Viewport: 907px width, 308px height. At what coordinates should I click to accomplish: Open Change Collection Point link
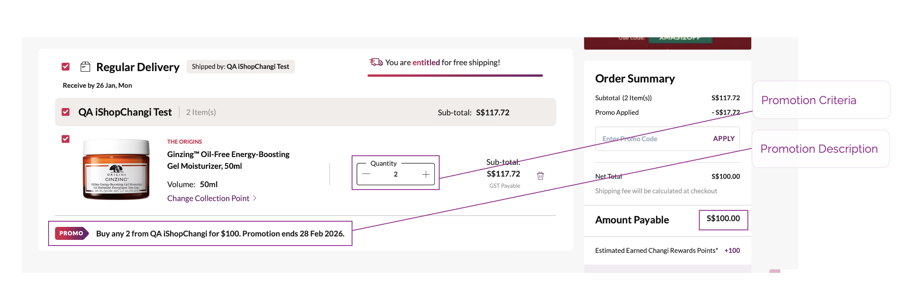point(208,198)
